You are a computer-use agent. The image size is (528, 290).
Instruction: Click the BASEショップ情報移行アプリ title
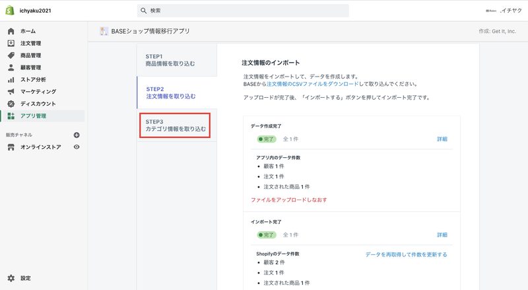(x=150, y=31)
